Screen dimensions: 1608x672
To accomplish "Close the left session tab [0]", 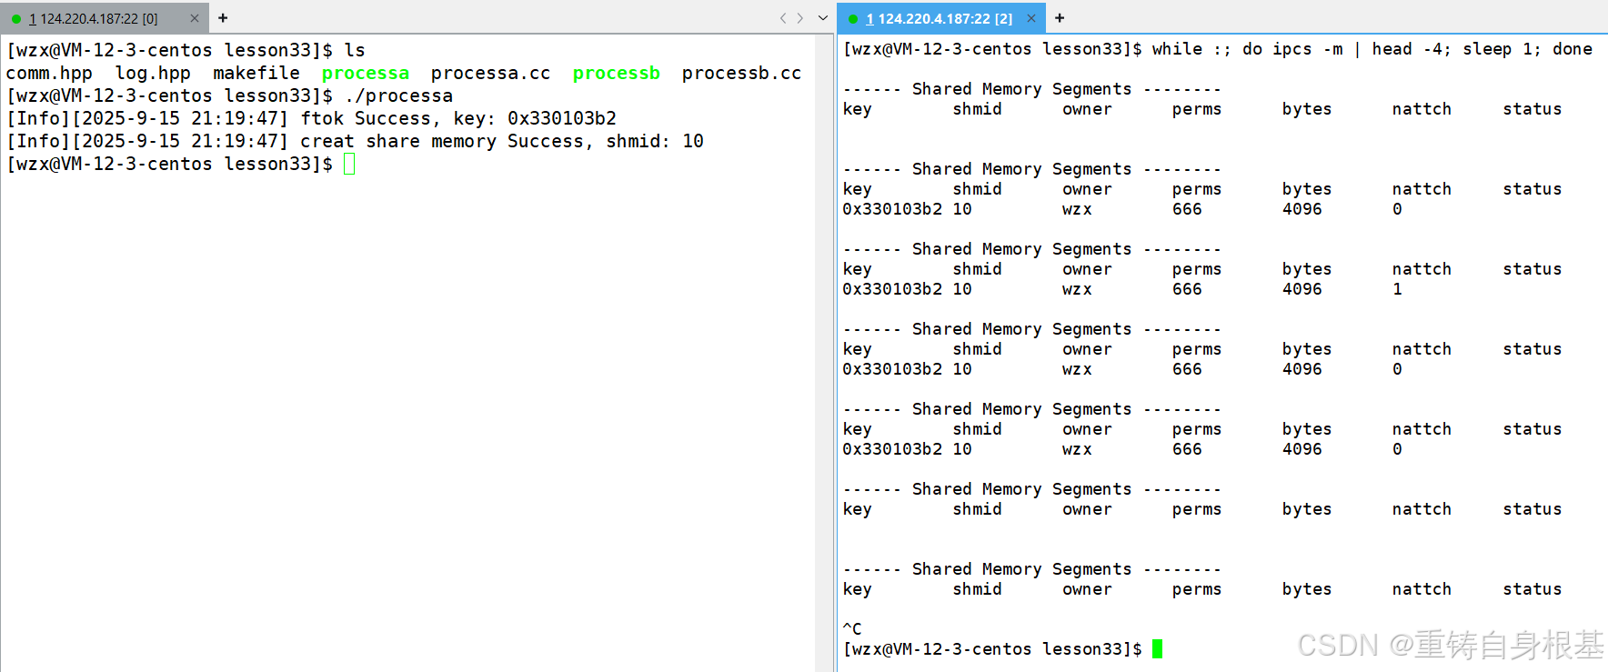I will [x=194, y=18].
